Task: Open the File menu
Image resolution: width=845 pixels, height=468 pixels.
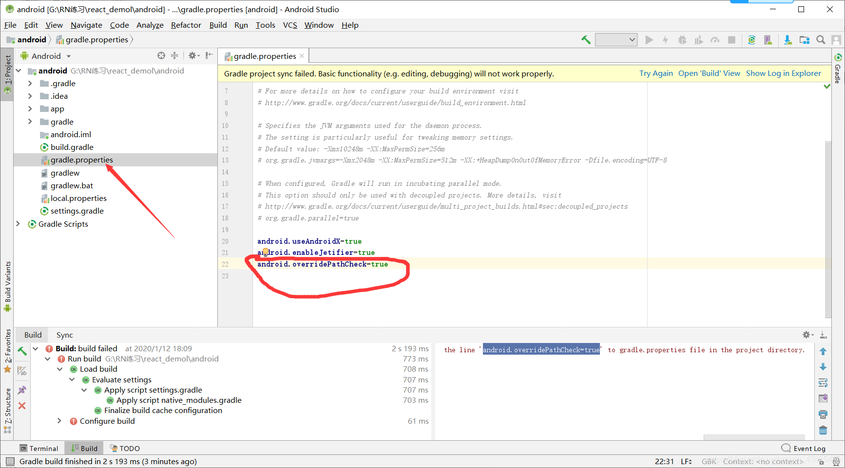Action: (x=10, y=25)
